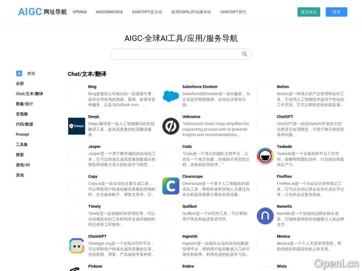Select the 使用COPILOT创建本站 nav item
The height and width of the screenshot is (271, 362).
[191, 12]
